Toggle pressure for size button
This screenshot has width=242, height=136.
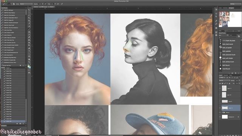(62, 4)
